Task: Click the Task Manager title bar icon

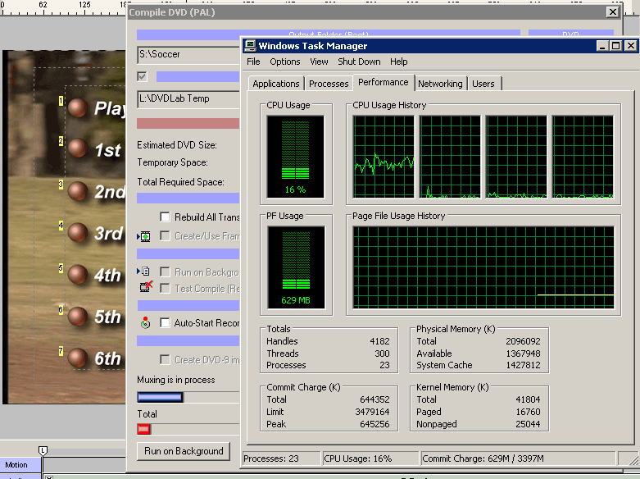Action: click(250, 45)
